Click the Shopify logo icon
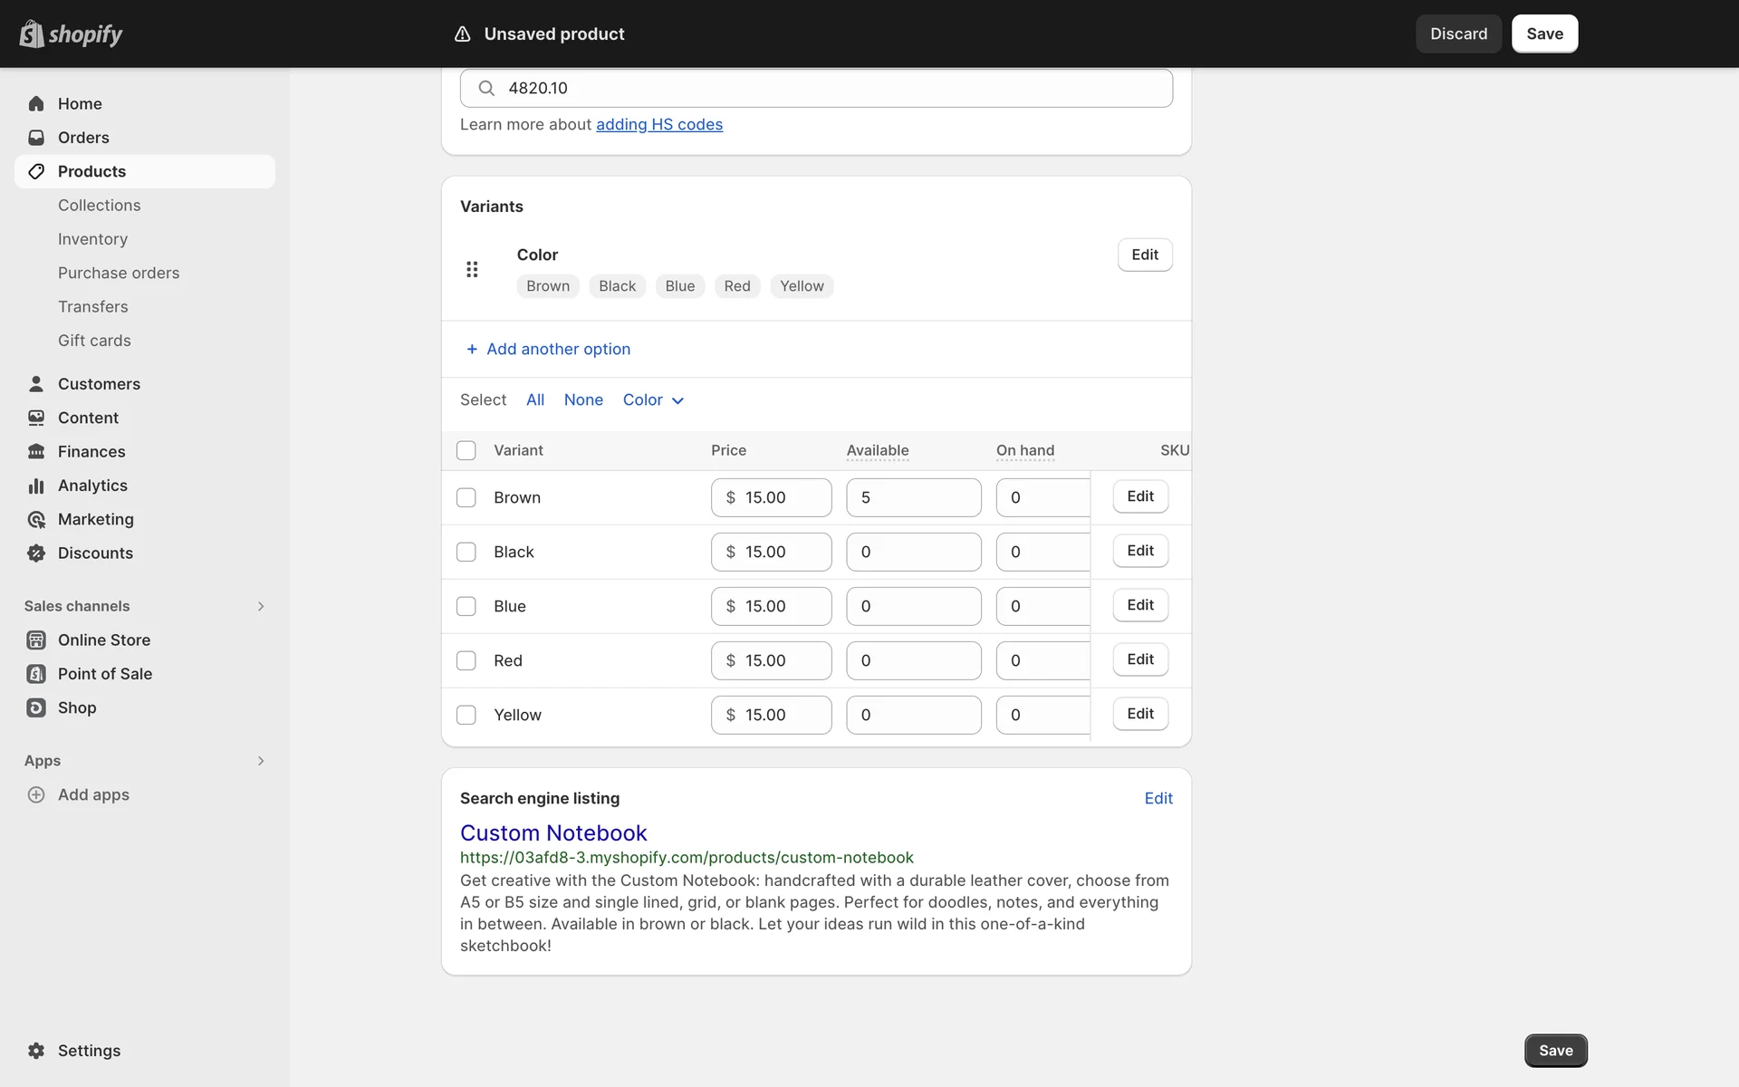The height and width of the screenshot is (1087, 1739). pos(32,34)
